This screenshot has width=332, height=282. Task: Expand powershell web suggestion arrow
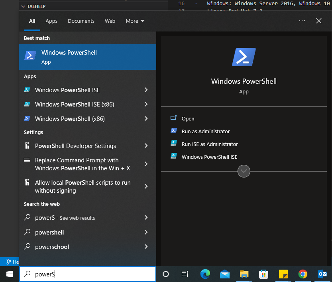click(146, 232)
